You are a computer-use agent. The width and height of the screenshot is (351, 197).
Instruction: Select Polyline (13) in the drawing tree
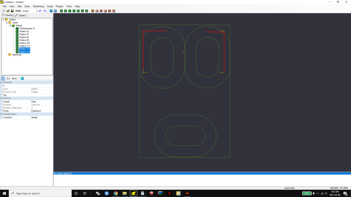point(24,49)
